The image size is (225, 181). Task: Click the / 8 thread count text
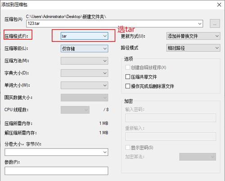(106, 110)
